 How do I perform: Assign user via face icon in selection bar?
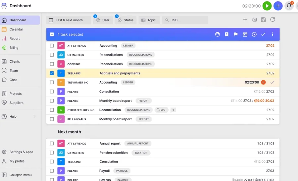tap(218, 34)
